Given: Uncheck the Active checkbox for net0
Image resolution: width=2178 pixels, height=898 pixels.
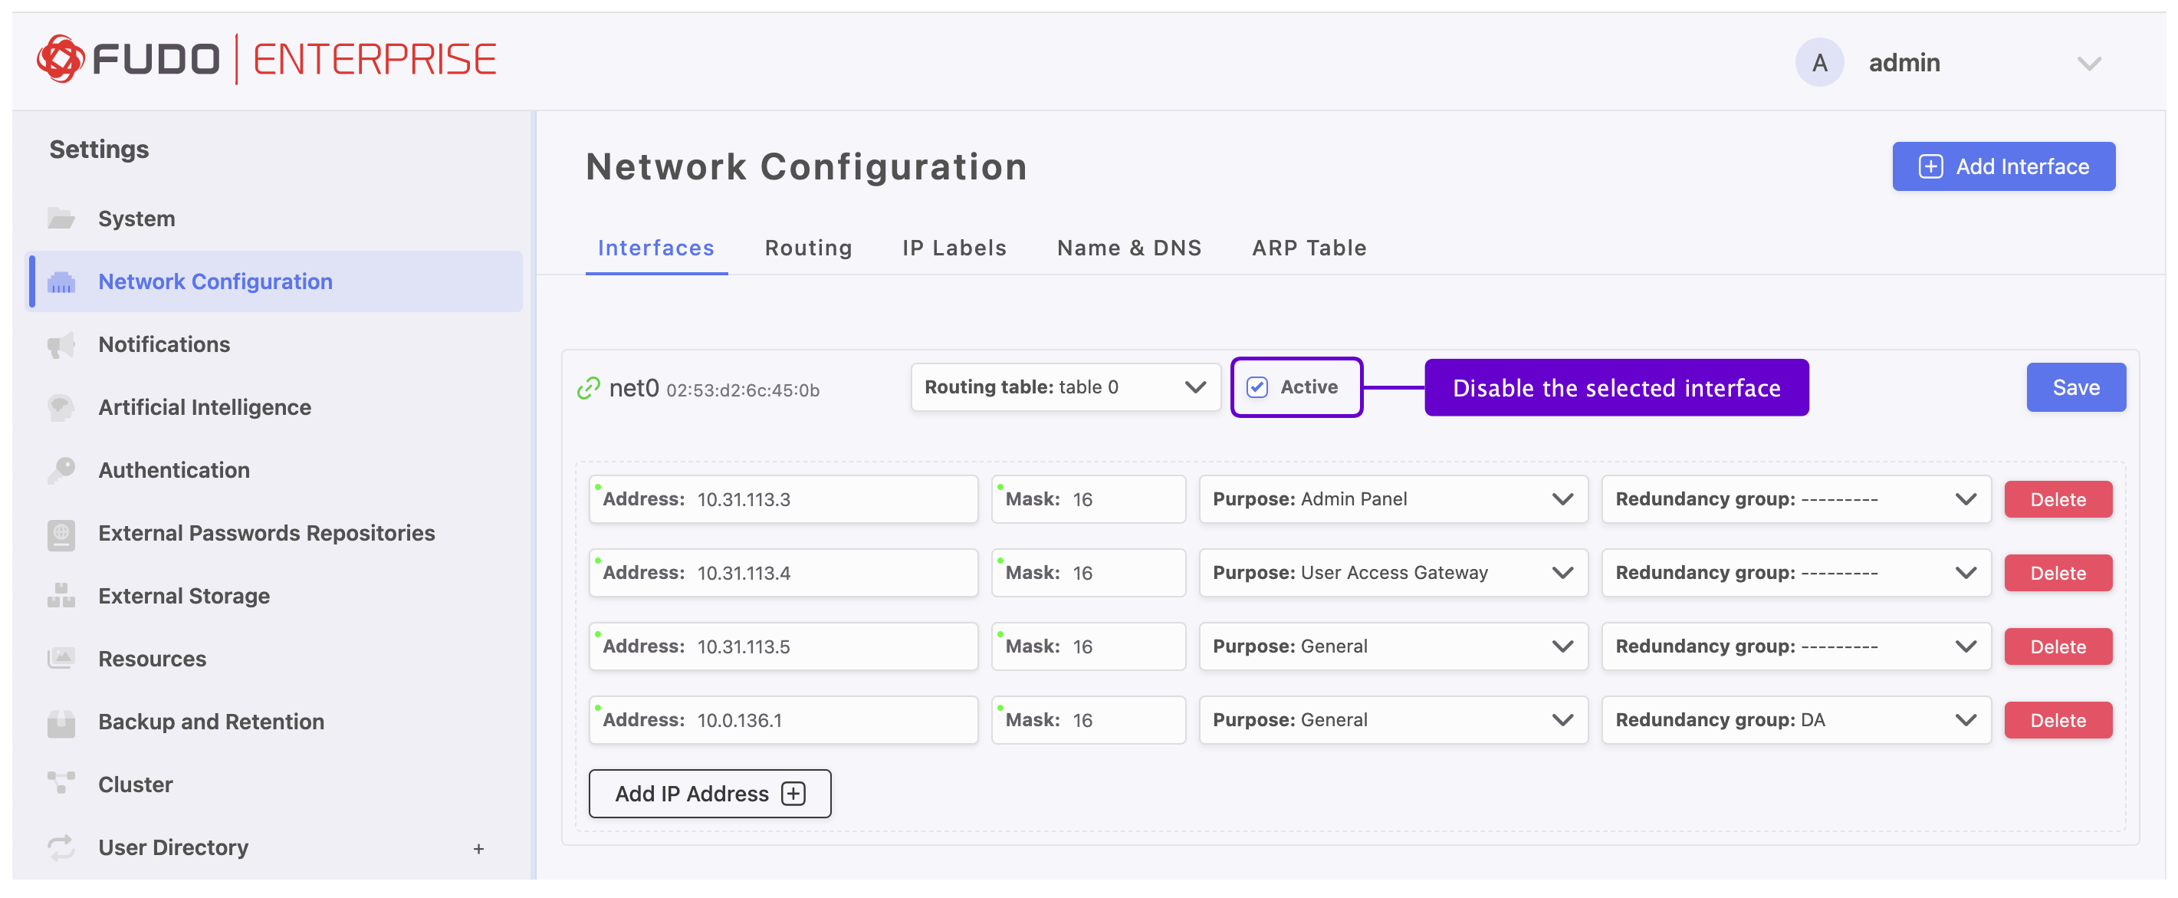Looking at the screenshot, I should 1257,387.
